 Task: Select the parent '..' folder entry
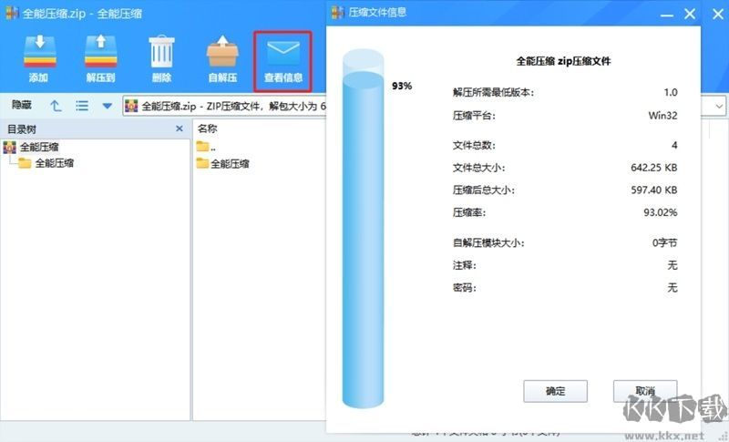206,147
